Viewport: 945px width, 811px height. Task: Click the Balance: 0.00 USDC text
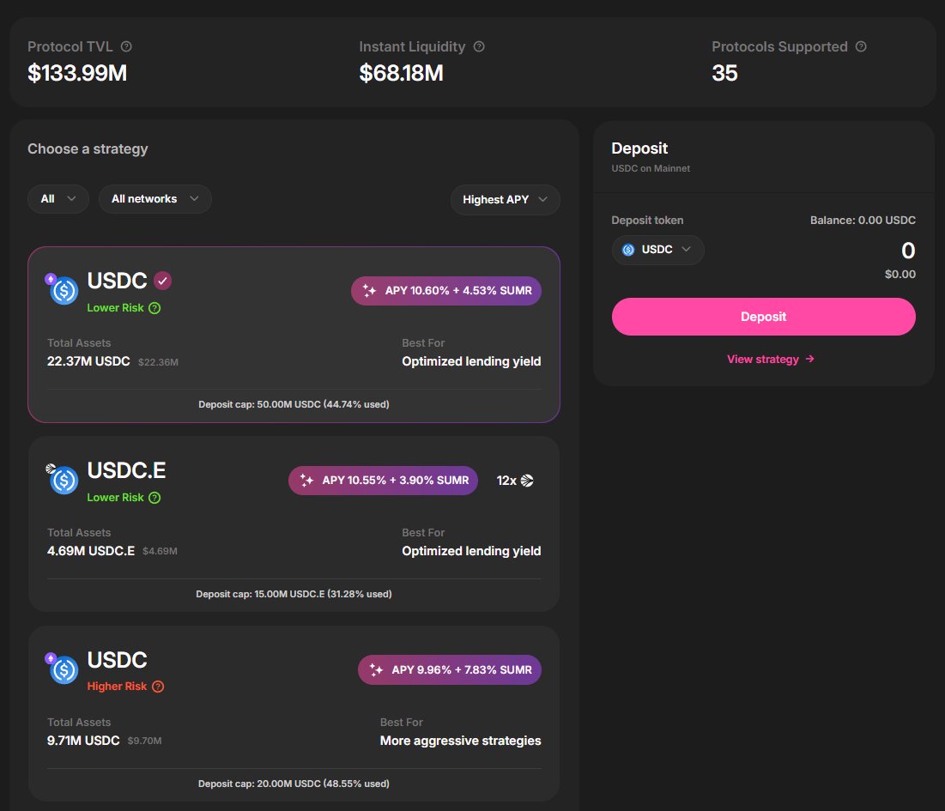pos(863,221)
